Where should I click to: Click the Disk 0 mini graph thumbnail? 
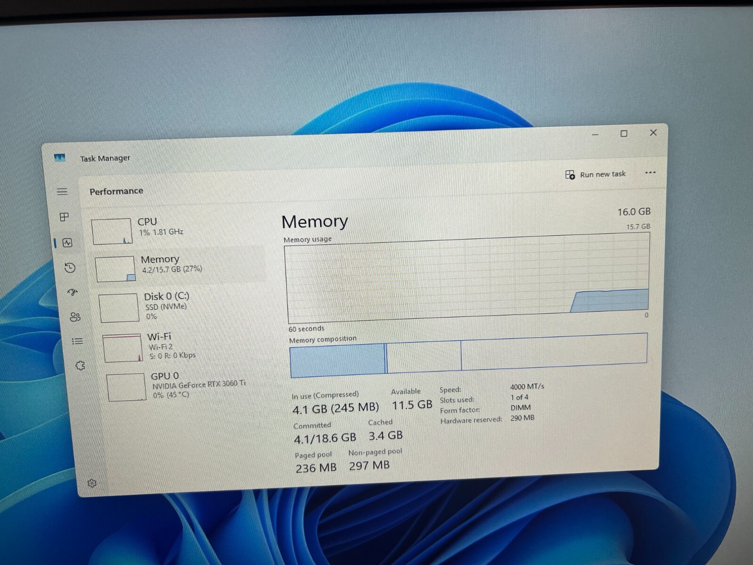[x=119, y=308]
